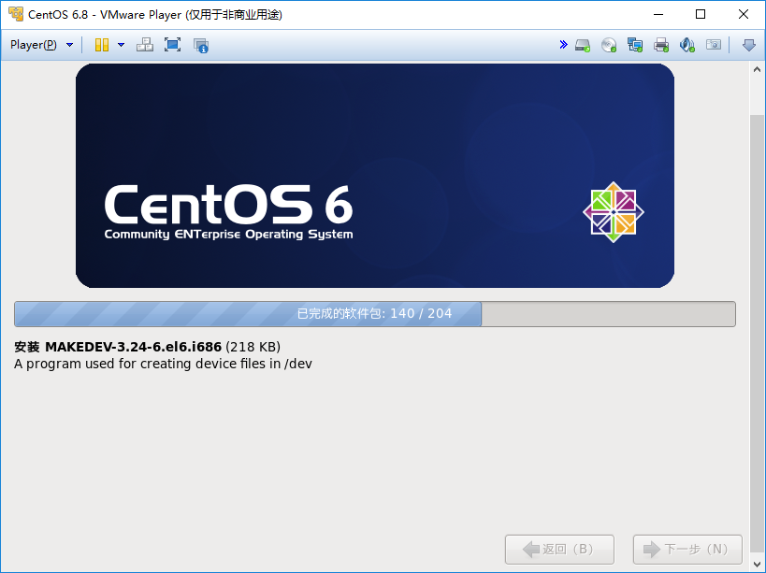Click the 下一步 (N) next button
Screen dimensions: 766x573
pyautogui.click(x=687, y=549)
